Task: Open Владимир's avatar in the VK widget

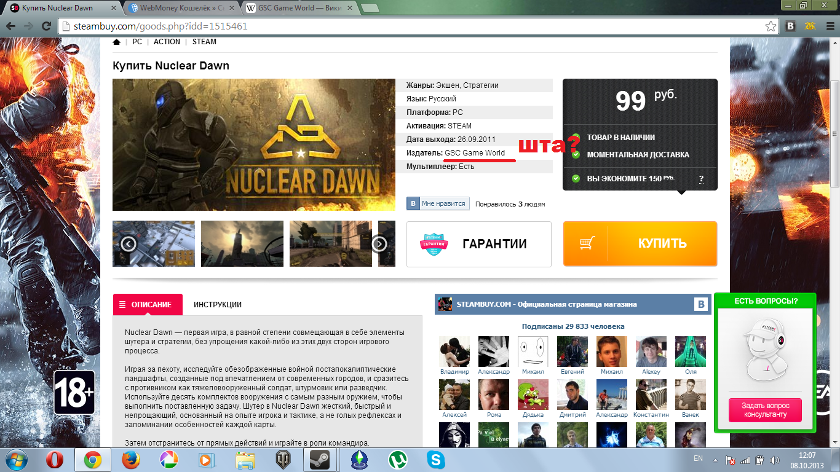Action: 454,352
